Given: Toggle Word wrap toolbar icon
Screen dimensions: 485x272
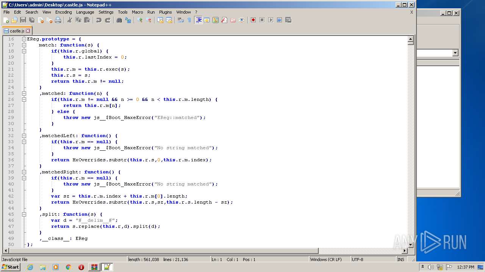Looking at the screenshot, I should coord(181,20).
